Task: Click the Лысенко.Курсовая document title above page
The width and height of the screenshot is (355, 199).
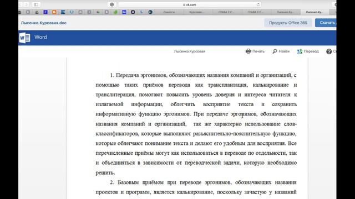Action: click(190, 51)
